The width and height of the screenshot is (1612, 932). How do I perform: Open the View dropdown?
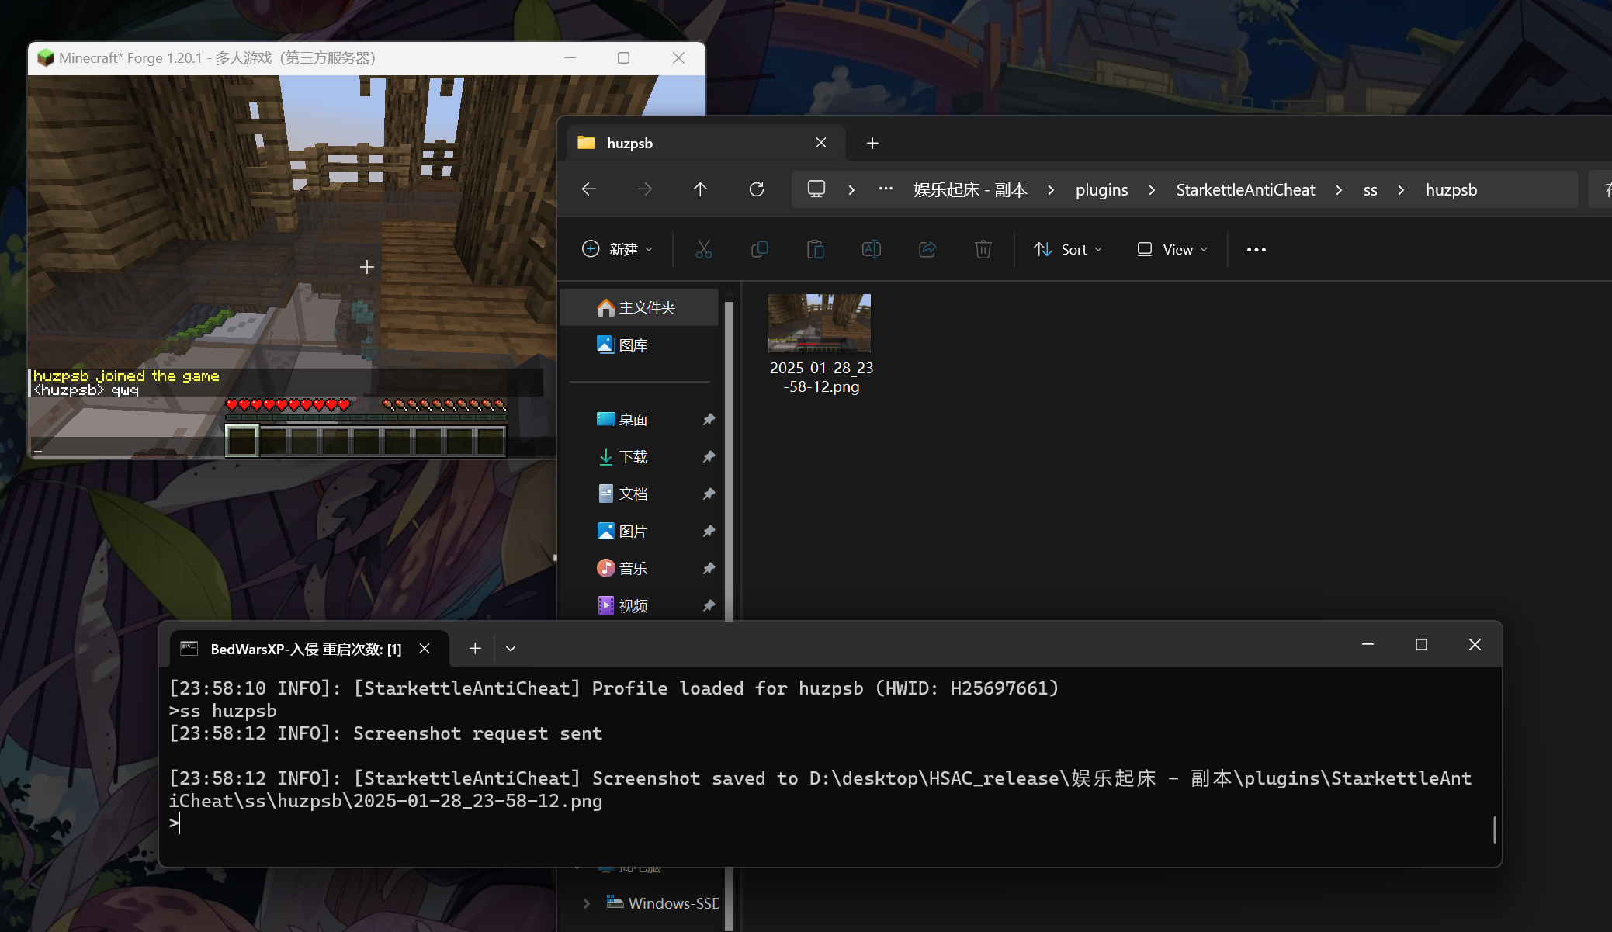[x=1173, y=249]
